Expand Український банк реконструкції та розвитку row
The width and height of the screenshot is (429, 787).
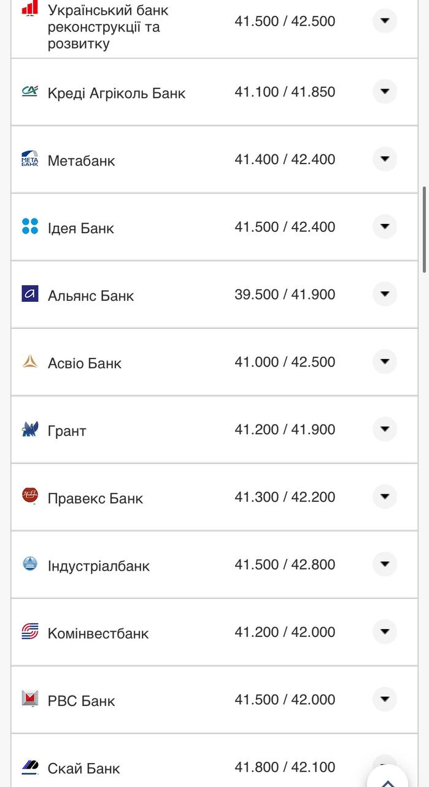click(385, 21)
